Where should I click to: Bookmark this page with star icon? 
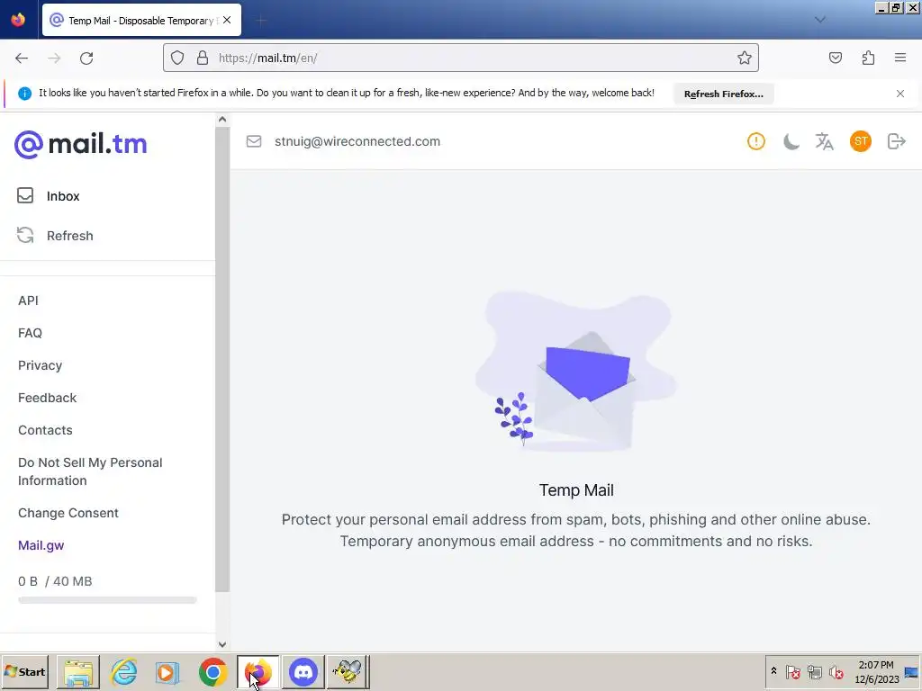745,58
